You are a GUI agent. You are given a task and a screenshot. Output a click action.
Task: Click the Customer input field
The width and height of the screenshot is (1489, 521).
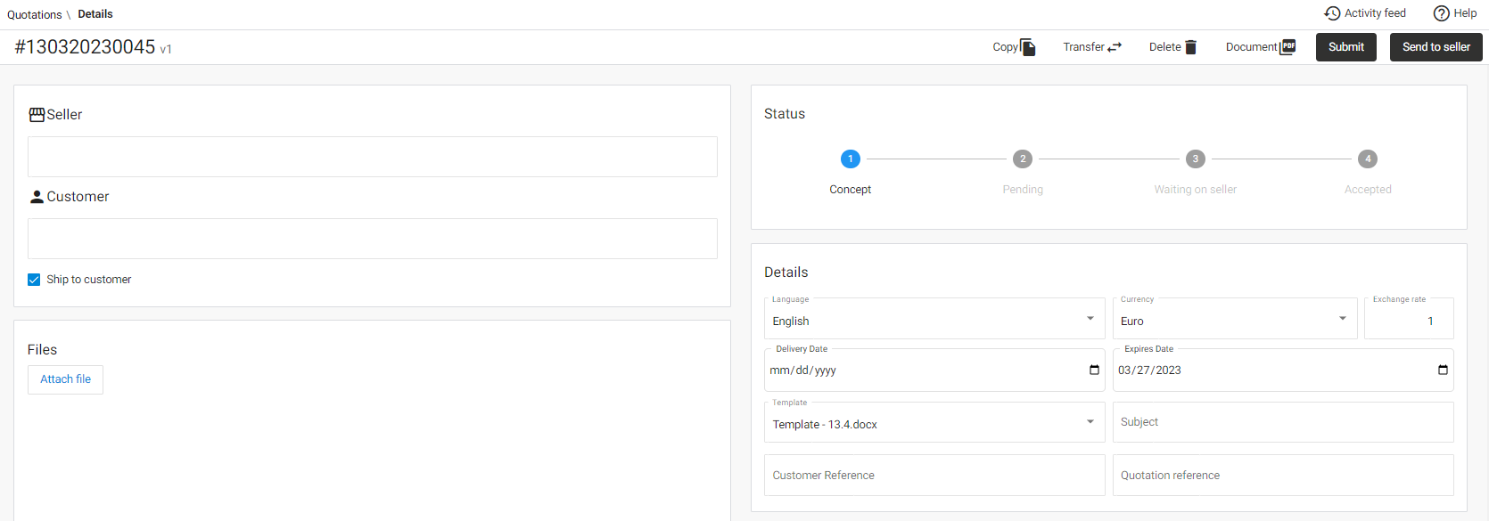373,239
